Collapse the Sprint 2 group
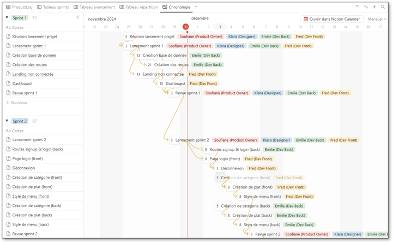 tap(7, 121)
